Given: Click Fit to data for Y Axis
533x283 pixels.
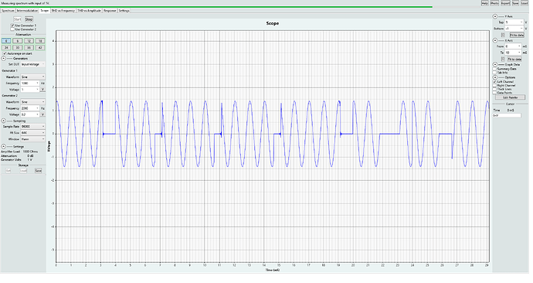Looking at the screenshot, I should [517, 35].
